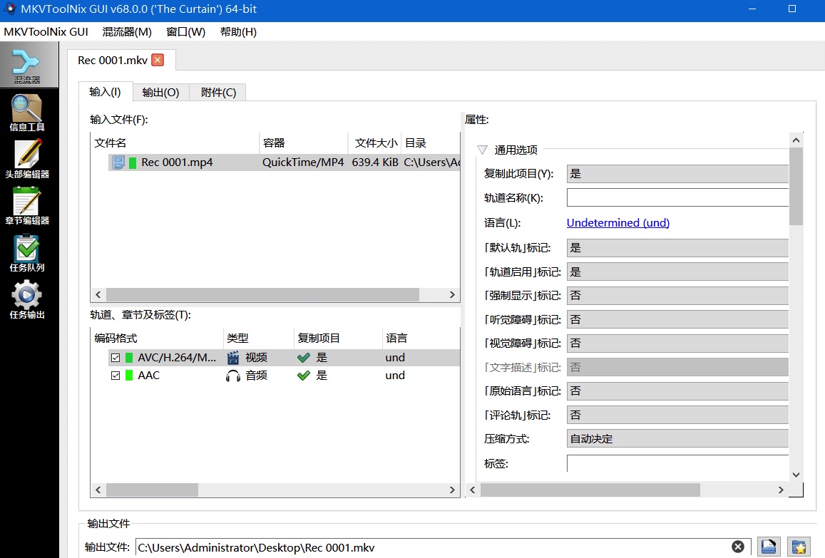Open the 听觉障碍 flag dropdown
Viewport: 825px width, 558px height.
[677, 319]
